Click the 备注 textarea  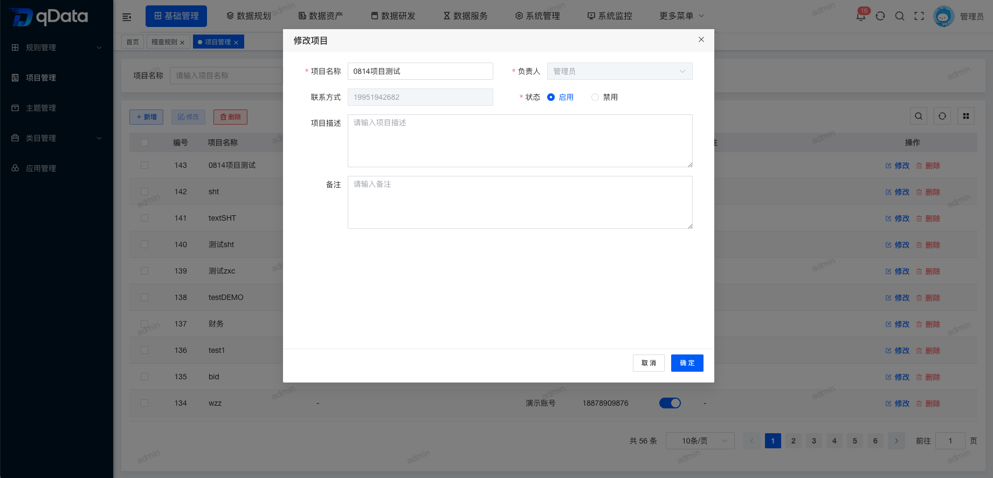point(520,202)
